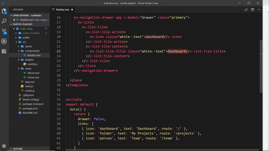Expand the assets folder
269x151 pixels.
coord(18,47)
